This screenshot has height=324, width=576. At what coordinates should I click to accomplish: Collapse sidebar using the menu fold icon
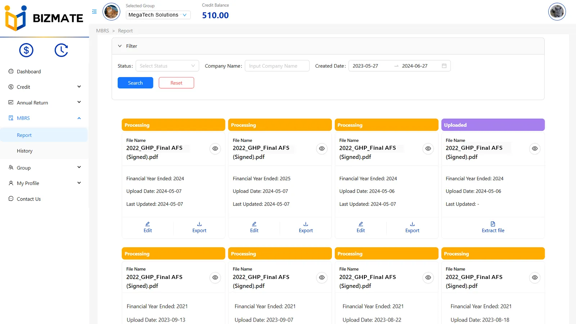tap(94, 12)
